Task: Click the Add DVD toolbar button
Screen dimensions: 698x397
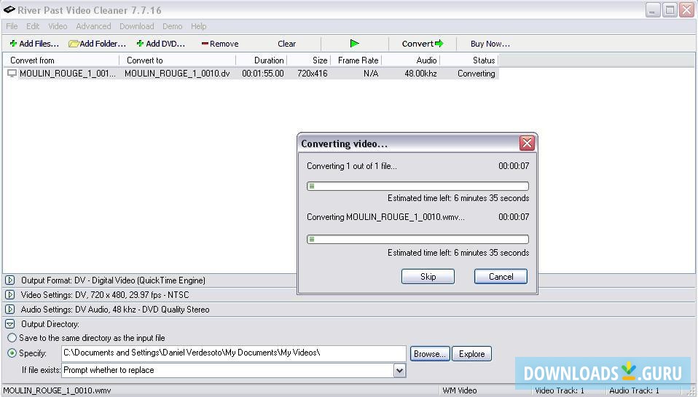Action: (x=161, y=44)
